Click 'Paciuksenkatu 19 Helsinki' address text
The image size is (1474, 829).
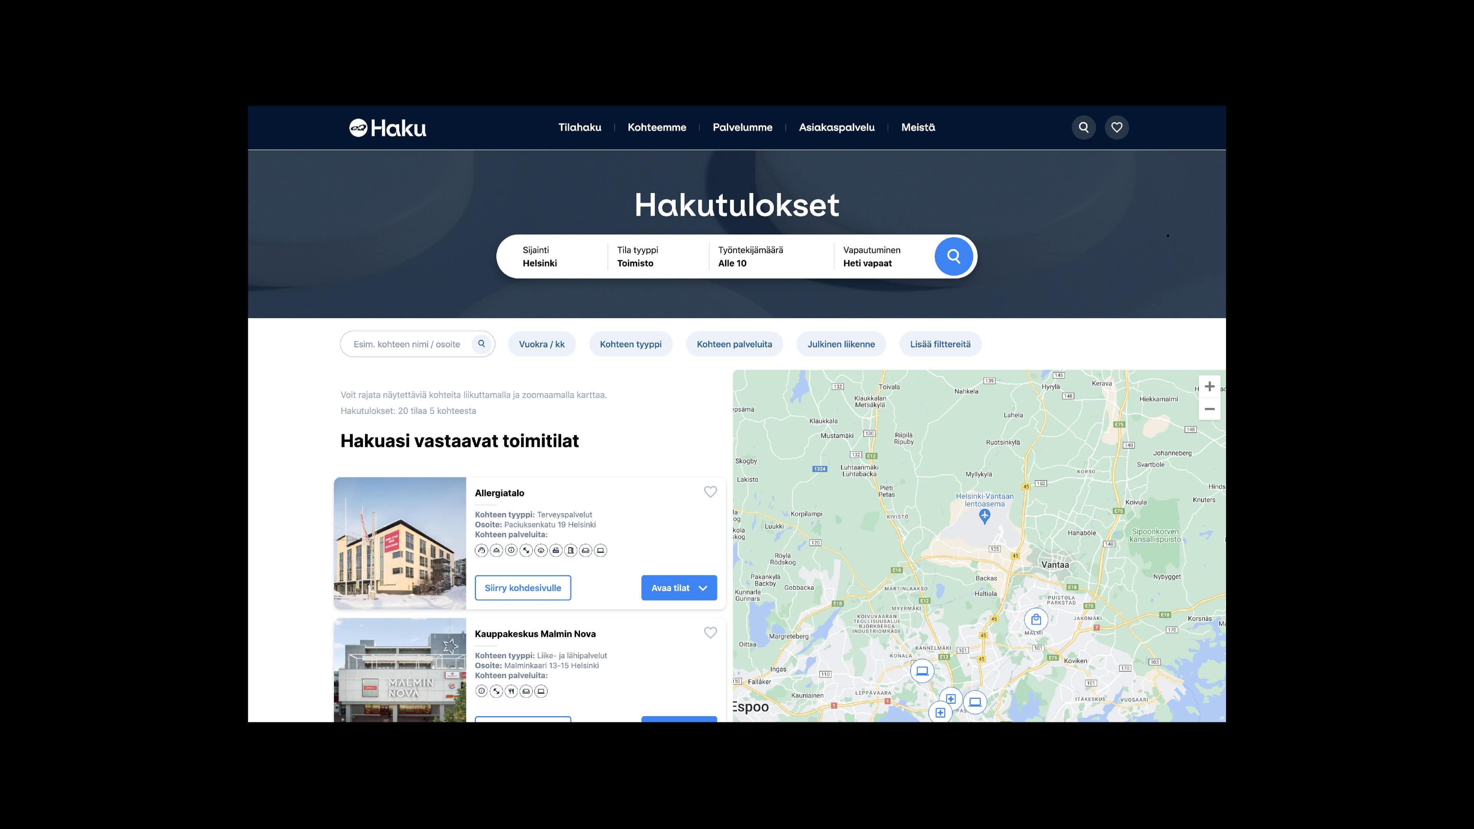[x=550, y=524]
